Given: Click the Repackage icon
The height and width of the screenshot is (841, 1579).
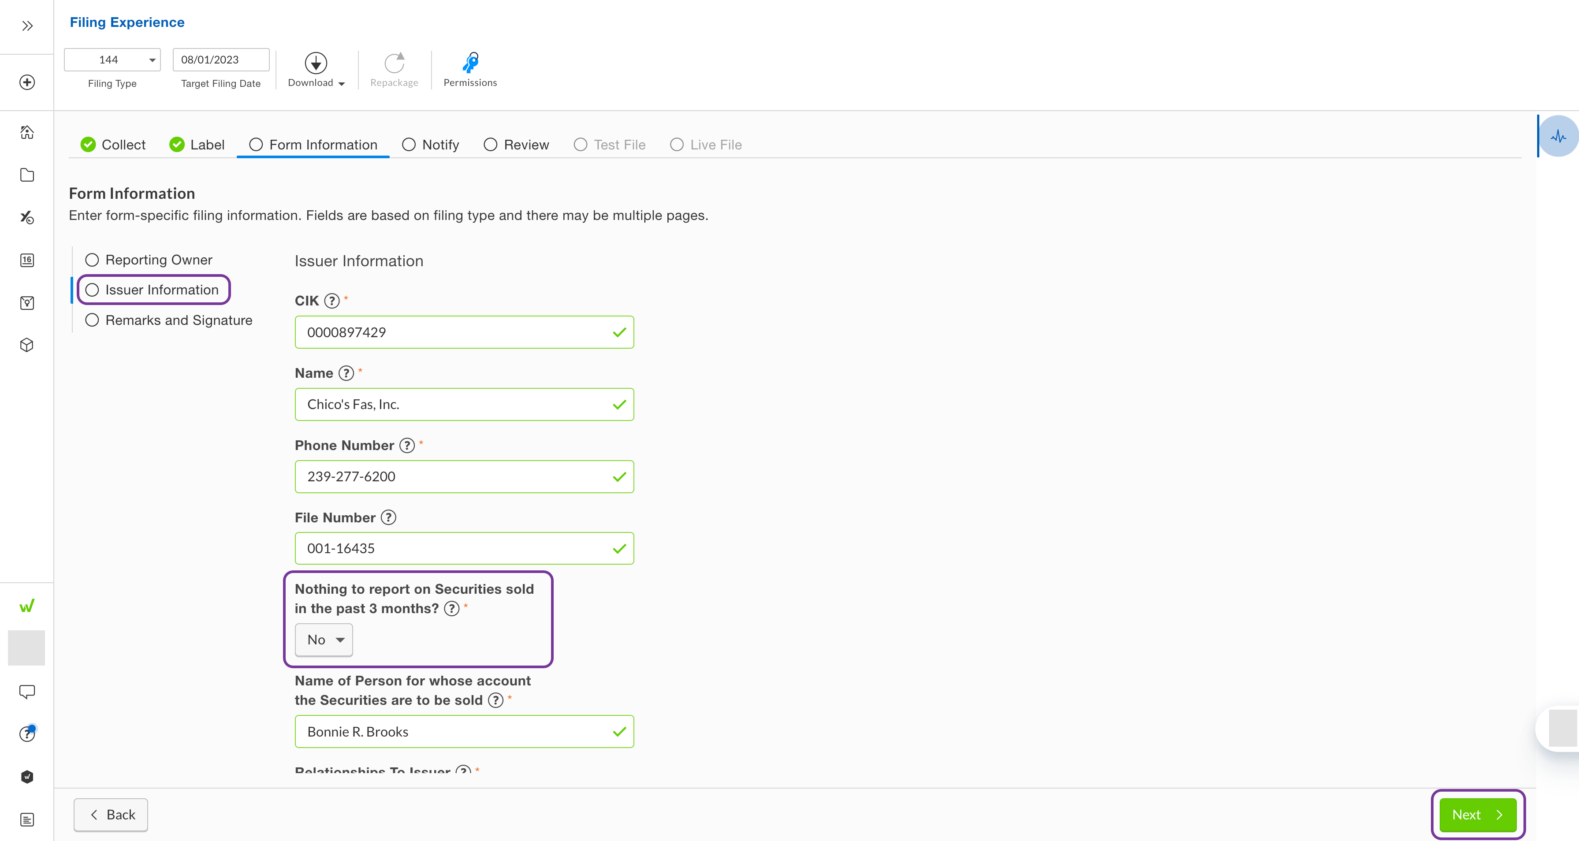Looking at the screenshot, I should click(x=394, y=64).
